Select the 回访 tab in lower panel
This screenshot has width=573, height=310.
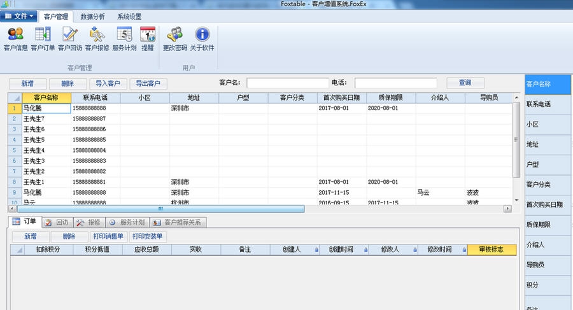click(58, 222)
